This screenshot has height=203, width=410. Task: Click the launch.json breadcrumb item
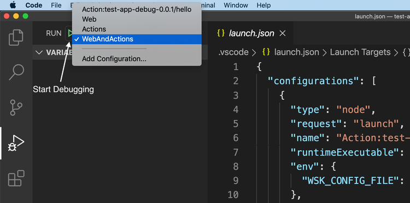click(x=296, y=52)
